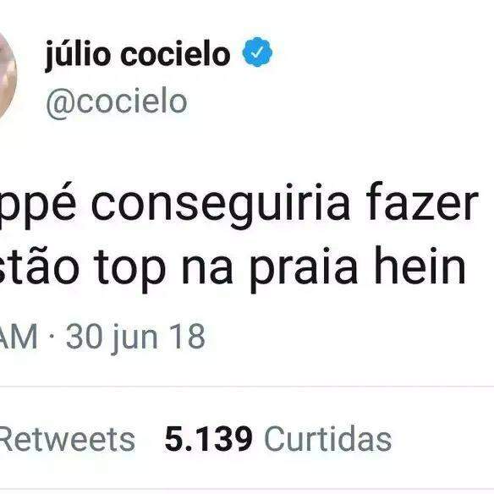The image size is (494, 494).
Task: Open the Curtidas label
Action: tap(328, 438)
